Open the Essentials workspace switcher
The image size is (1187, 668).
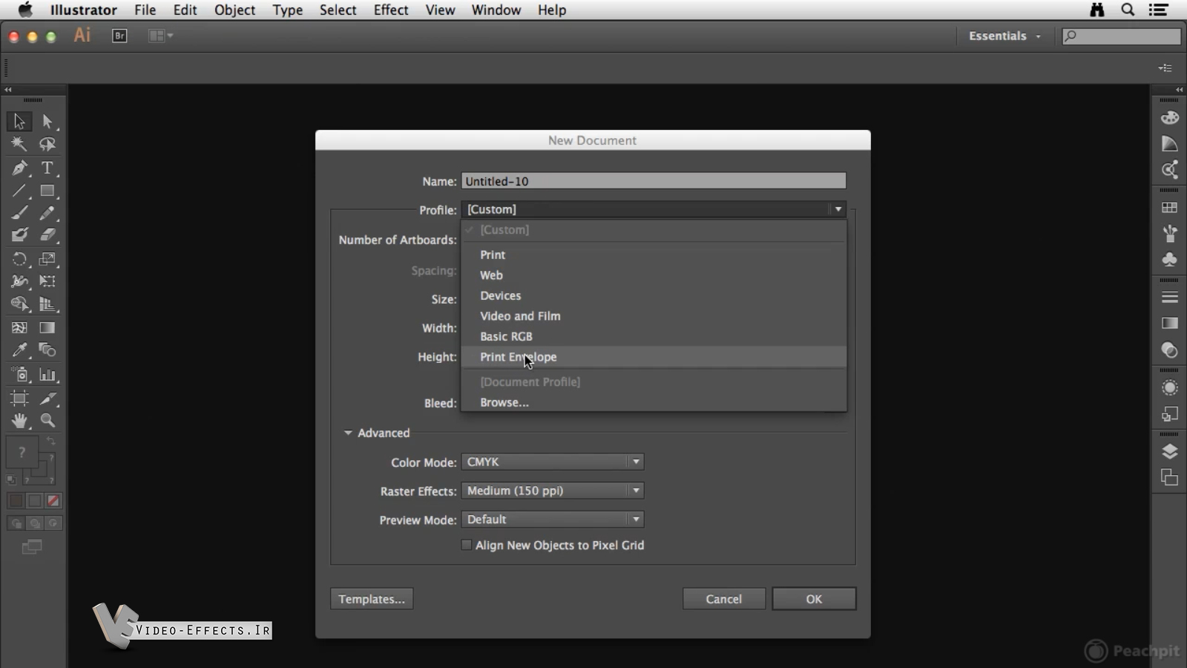point(1005,36)
